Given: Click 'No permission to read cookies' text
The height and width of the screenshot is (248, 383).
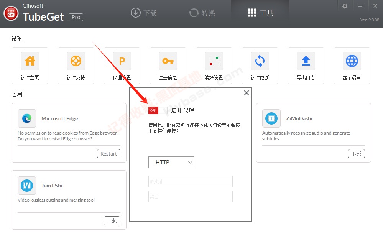Looking at the screenshot, I should coord(67,136).
